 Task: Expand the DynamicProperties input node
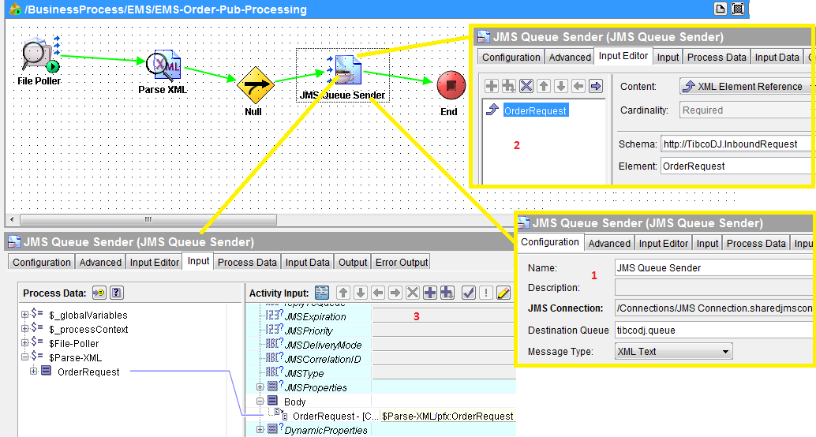tap(260, 429)
